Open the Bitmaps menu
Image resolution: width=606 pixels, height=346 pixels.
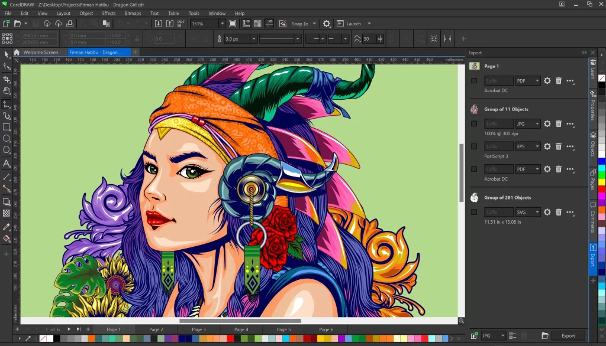pos(133,13)
